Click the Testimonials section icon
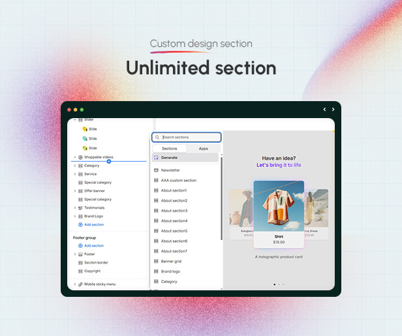 (x=80, y=207)
